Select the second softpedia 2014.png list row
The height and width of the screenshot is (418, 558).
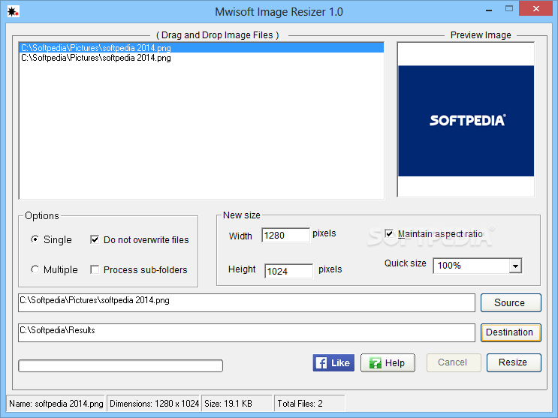(x=201, y=58)
